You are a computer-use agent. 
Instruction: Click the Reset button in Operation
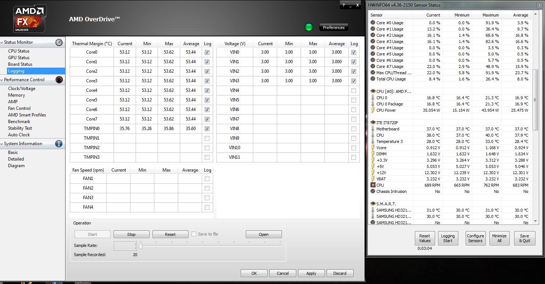tap(170, 234)
